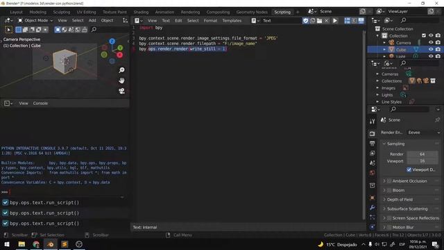
Task: Switch to the Layout workspace tab
Action: click(16, 12)
